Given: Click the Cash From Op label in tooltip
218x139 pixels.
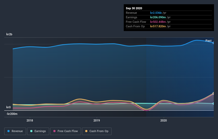Looking at the screenshot, I should click(x=135, y=26).
